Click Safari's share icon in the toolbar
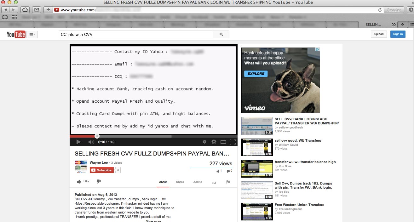 (x=37, y=10)
